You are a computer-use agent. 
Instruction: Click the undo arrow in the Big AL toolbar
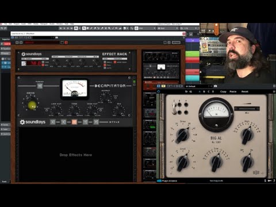coord(186,91)
